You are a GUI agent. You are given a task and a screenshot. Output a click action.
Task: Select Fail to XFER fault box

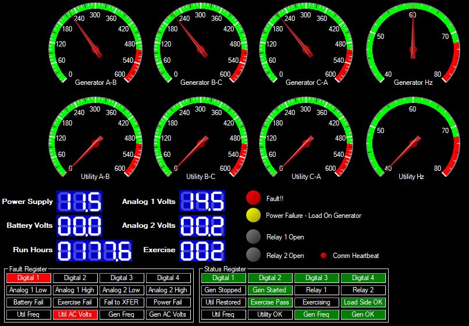122,302
